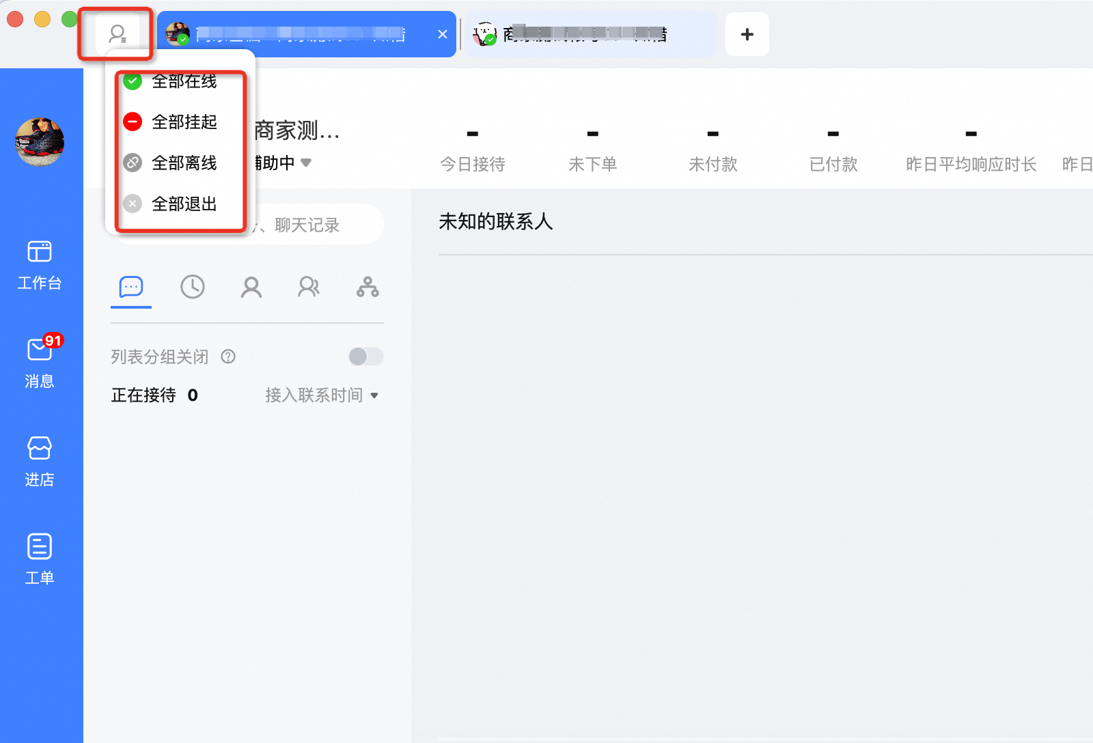Screen dimensions: 1093x743
Task: Go to 进店 in the sidebar
Action: (x=40, y=462)
